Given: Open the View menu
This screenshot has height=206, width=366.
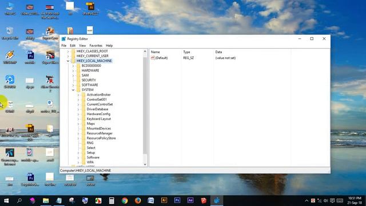Looking at the screenshot, I should pyautogui.click(x=82, y=46).
